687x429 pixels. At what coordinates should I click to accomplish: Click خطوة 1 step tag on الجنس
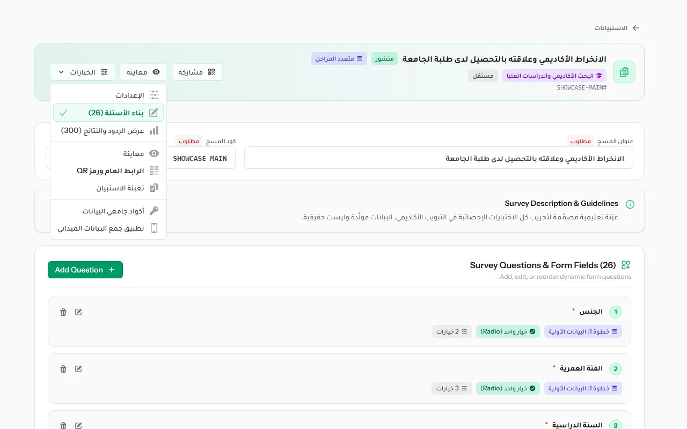(583, 331)
